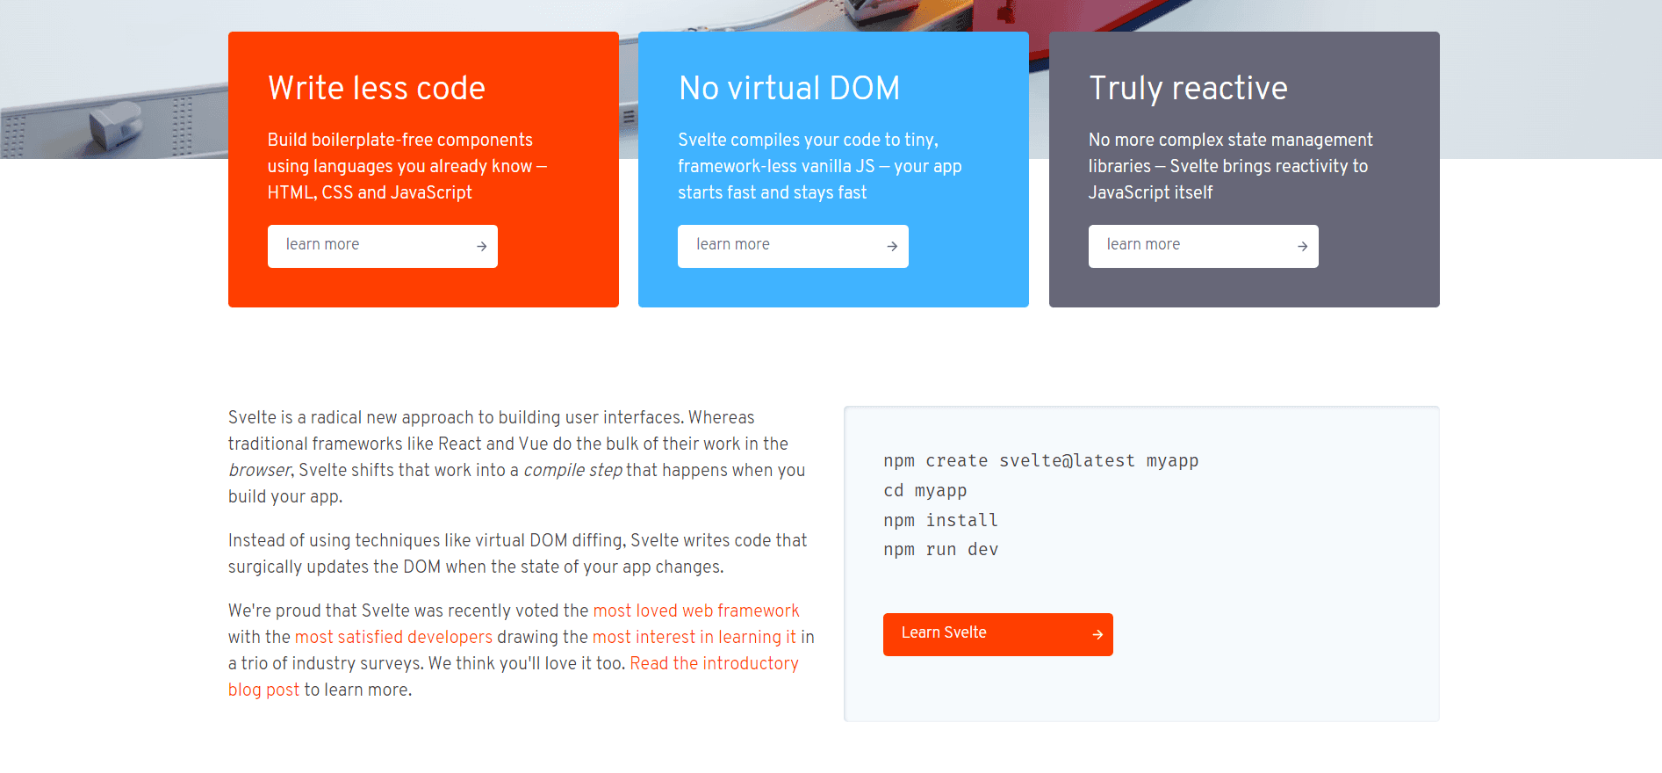
Task: Click the 'npm create svelte@latest myapp' code line
Action: (1040, 461)
